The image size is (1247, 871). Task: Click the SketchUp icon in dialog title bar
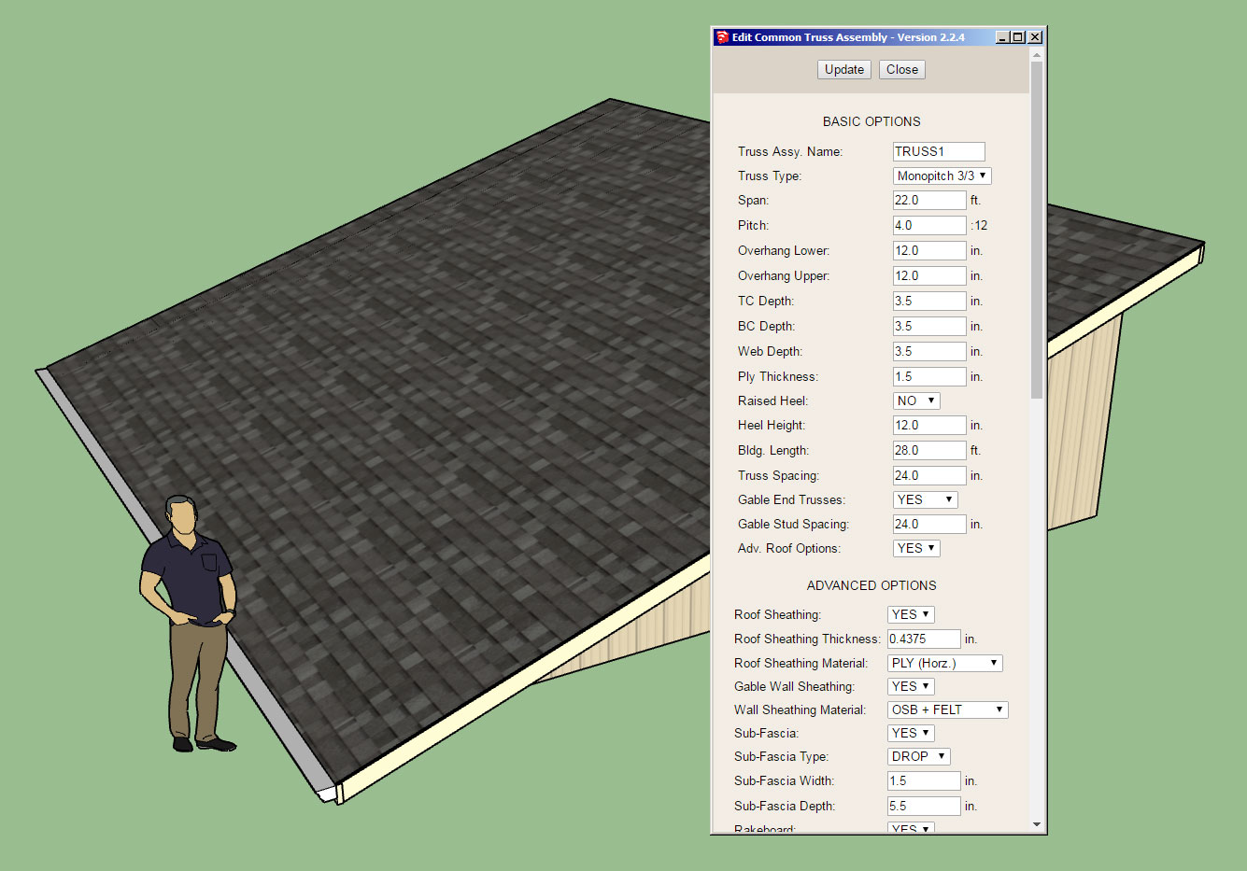click(722, 37)
